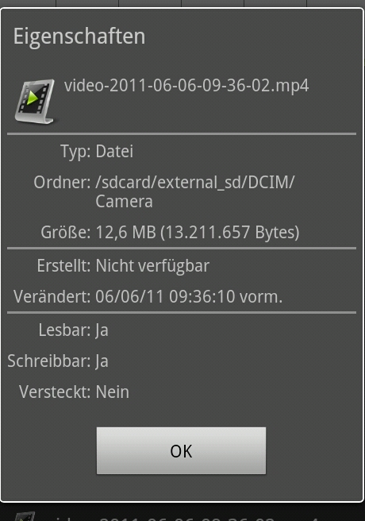Screen dimensions: 365x521
Task: Click the Erstellt: Nicht verfügbar row
Action: (x=123, y=266)
